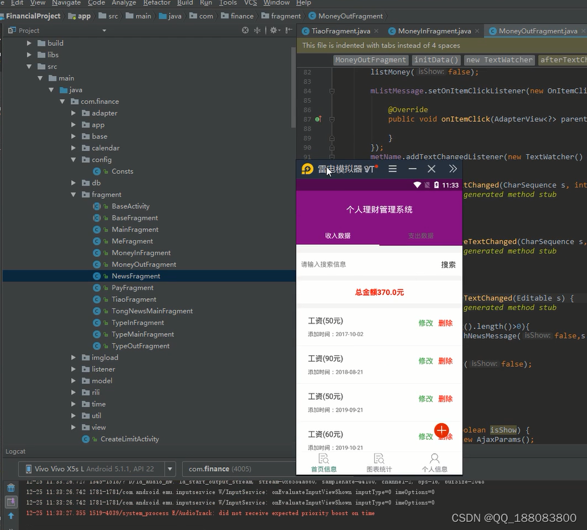Switch to 收入数据 tab in emulator

[338, 236]
